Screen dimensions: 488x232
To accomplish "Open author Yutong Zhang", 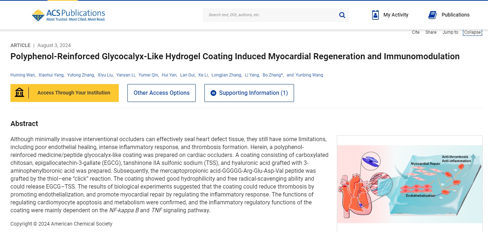I will [x=81, y=75].
